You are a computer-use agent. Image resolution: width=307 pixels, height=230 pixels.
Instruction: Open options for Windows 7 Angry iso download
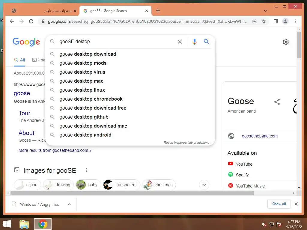click(69, 204)
